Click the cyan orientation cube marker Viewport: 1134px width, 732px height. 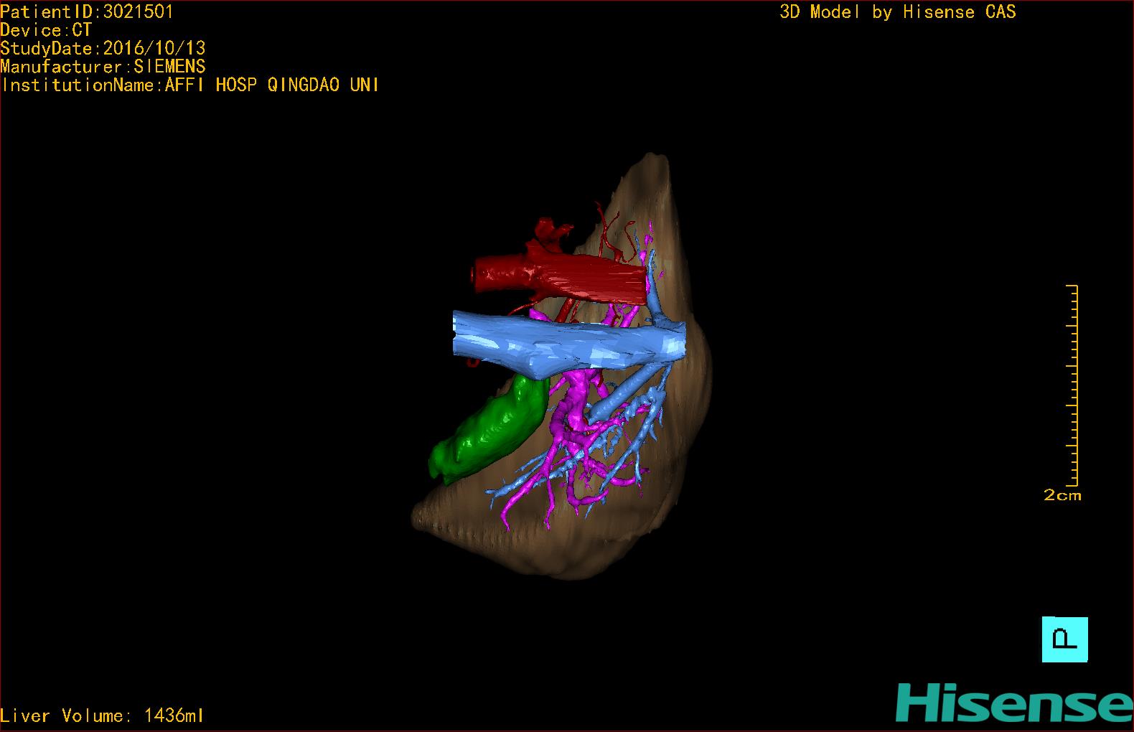point(1064,639)
